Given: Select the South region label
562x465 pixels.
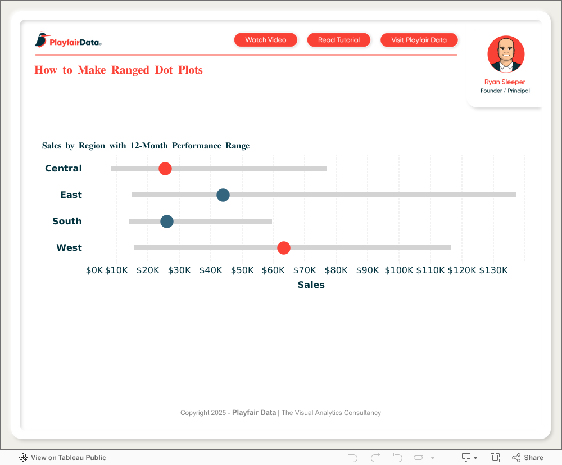Looking at the screenshot, I should tap(67, 221).
